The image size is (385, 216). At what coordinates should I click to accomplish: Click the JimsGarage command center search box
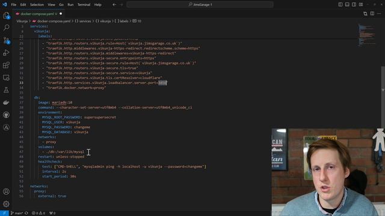200,4
